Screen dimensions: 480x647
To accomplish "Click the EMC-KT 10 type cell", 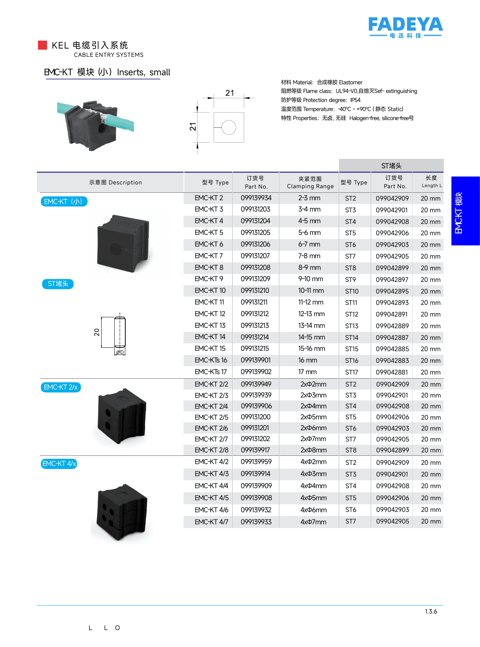I will point(210,291).
